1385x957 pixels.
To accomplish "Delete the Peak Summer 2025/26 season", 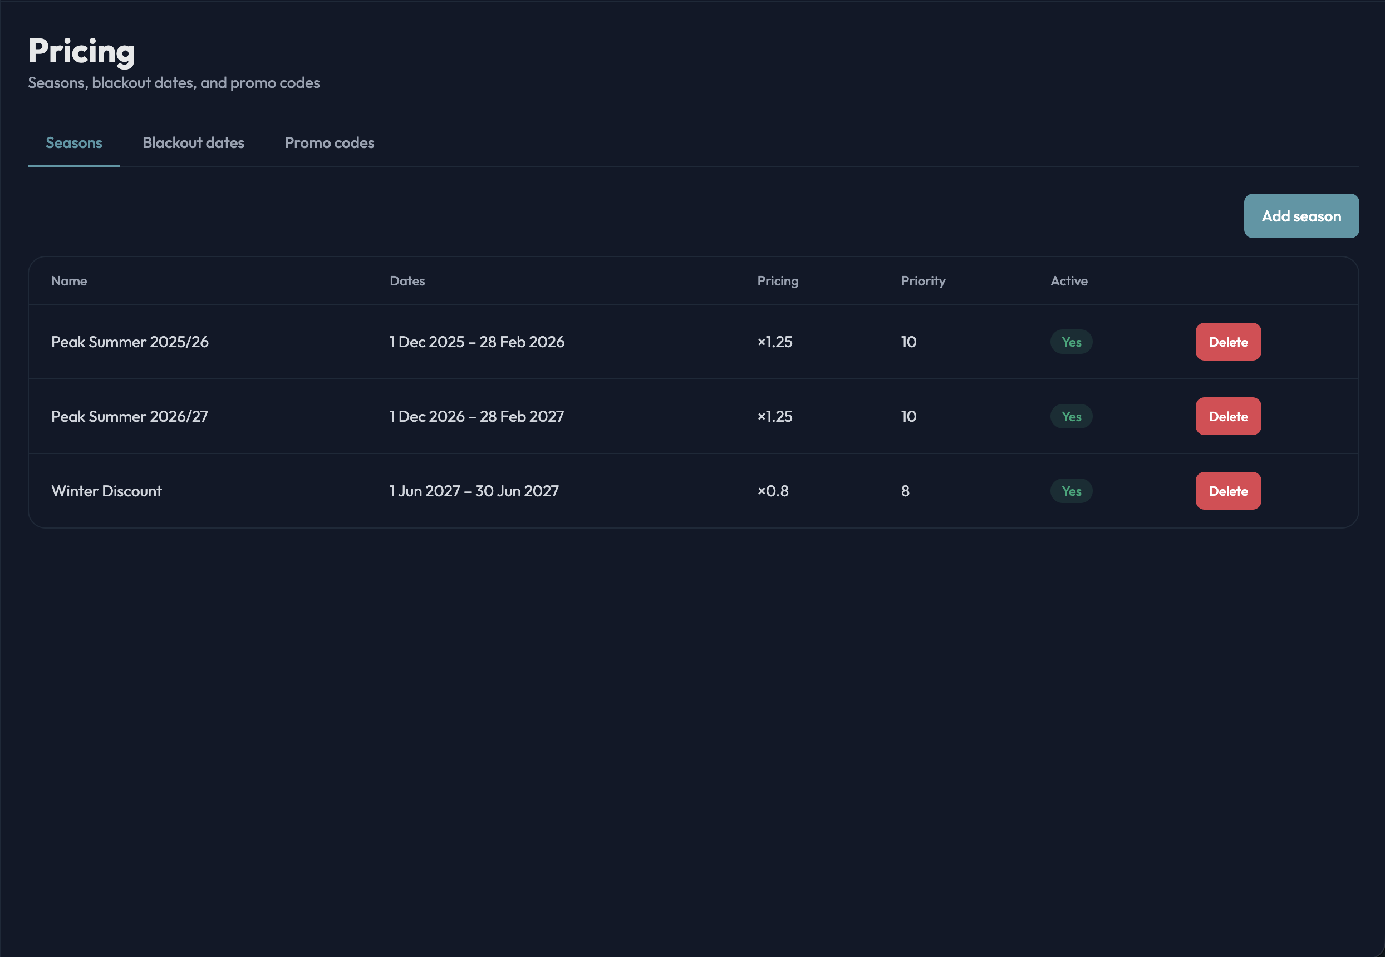I will pos(1228,342).
